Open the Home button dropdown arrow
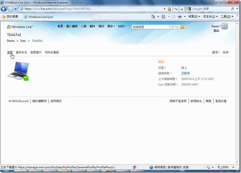The width and height of the screenshot is (241, 173). [x=158, y=16]
